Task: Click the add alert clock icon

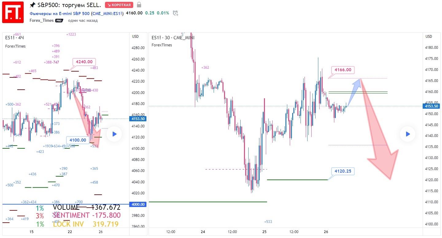Action: tap(175, 13)
